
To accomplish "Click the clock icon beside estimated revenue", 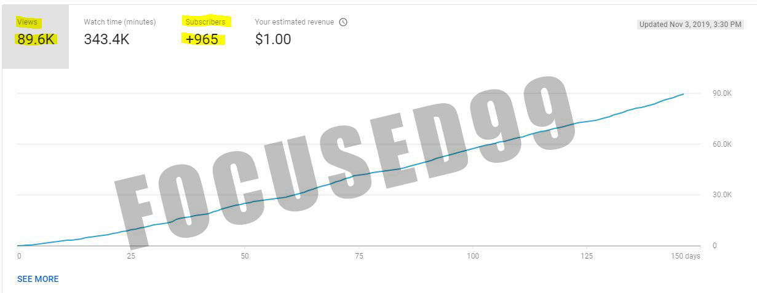I will (343, 22).
